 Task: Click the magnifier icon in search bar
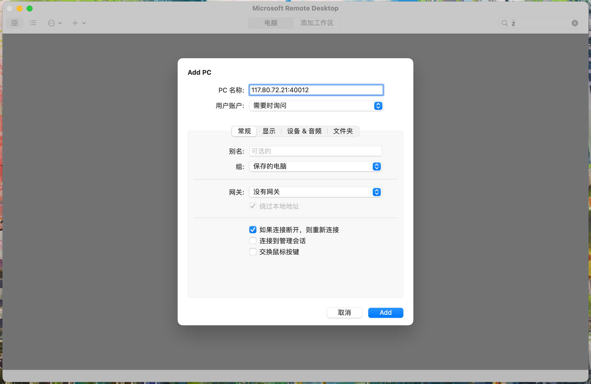(504, 23)
